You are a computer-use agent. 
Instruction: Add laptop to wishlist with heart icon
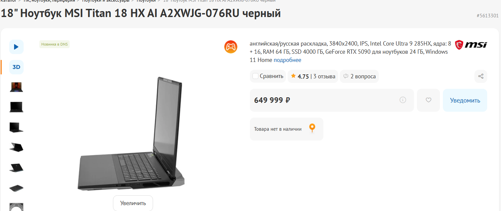(428, 100)
